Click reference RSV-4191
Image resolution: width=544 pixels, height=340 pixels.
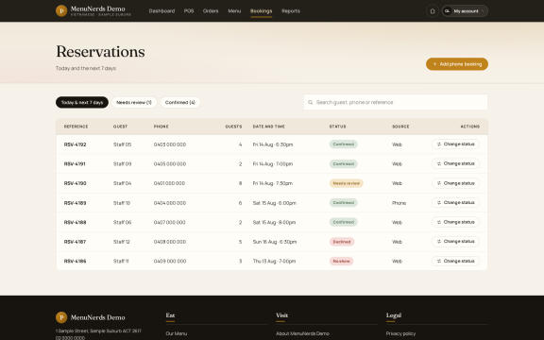[75, 163]
